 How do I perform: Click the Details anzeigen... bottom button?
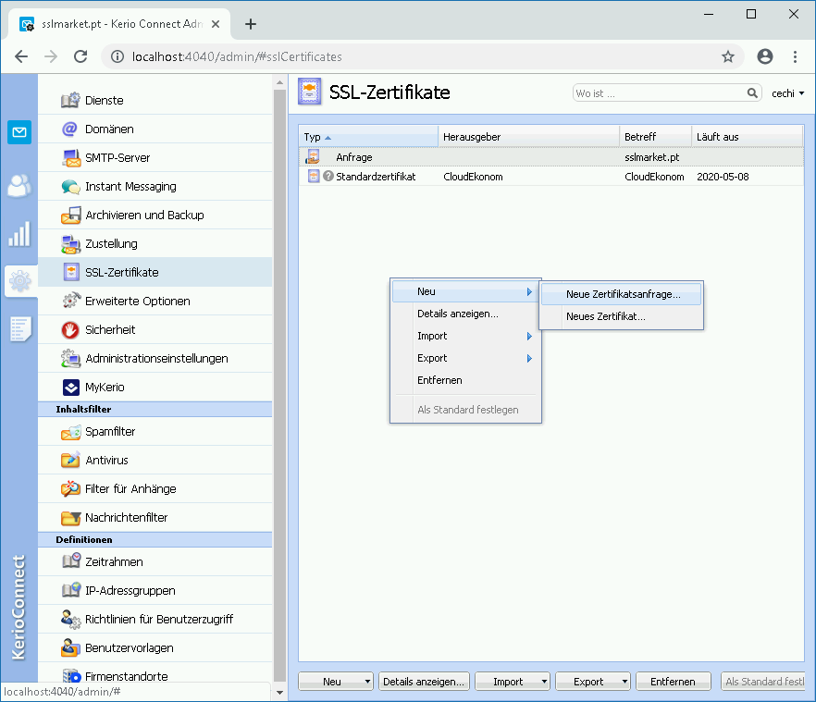(x=424, y=681)
